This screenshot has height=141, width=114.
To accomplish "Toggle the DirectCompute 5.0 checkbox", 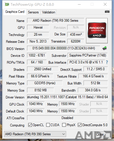I will tap(80, 125).
